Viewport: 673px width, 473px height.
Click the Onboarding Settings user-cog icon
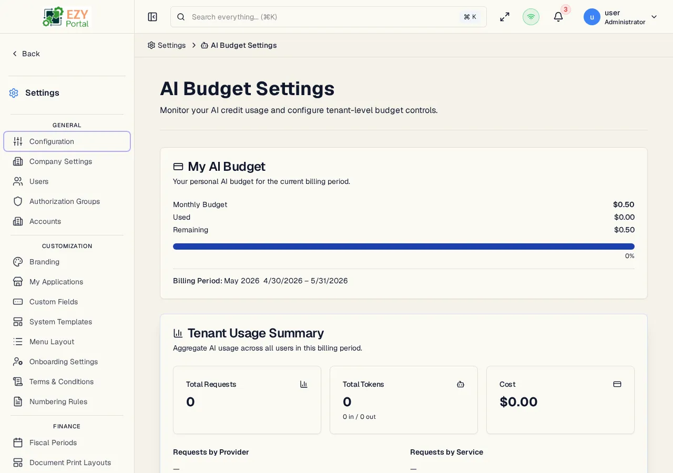coord(18,362)
